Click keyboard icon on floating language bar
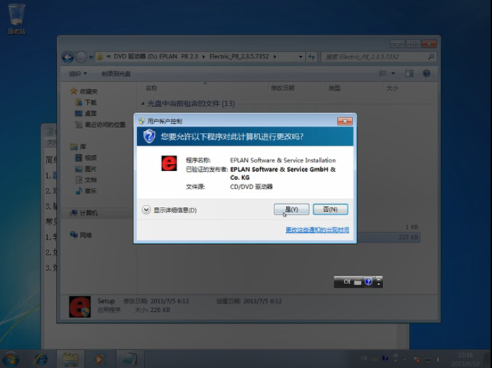The height and width of the screenshot is (368, 492). pyautogui.click(x=358, y=282)
